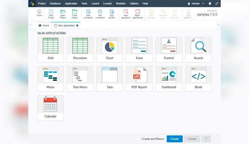Pick the Form application type

(139, 49)
